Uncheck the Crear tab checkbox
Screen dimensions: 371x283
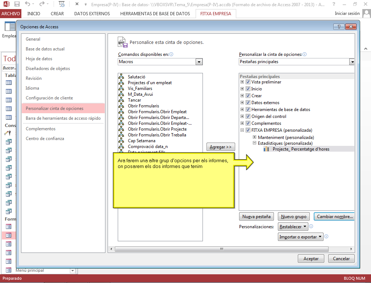[x=248, y=96]
